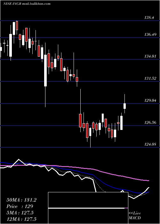This screenshot has height=224, width=160.
Task: Click the red candle at the 138.4 peak
Action: pos(17,26)
